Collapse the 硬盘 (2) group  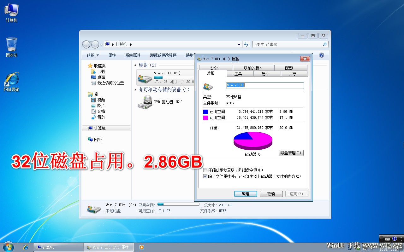point(136,65)
